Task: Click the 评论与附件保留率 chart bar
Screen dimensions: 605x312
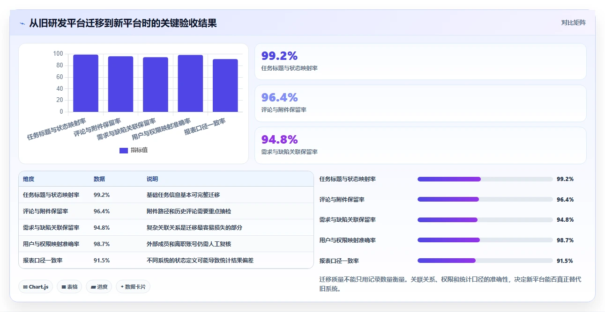Action: coord(120,84)
